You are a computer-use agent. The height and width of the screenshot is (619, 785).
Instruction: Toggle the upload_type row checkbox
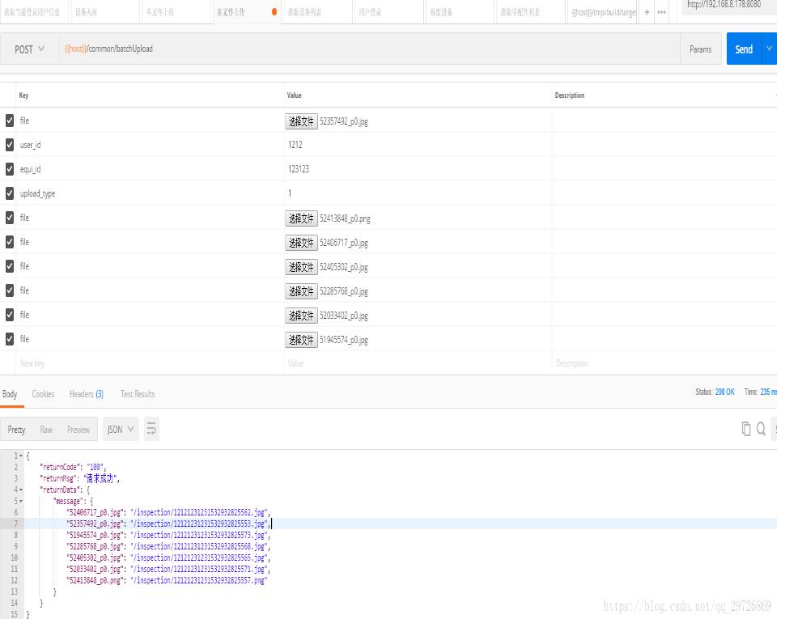[x=10, y=193]
